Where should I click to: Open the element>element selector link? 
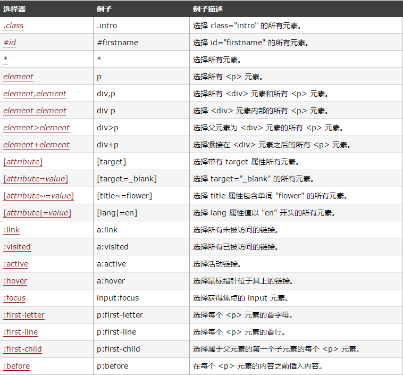coord(36,128)
